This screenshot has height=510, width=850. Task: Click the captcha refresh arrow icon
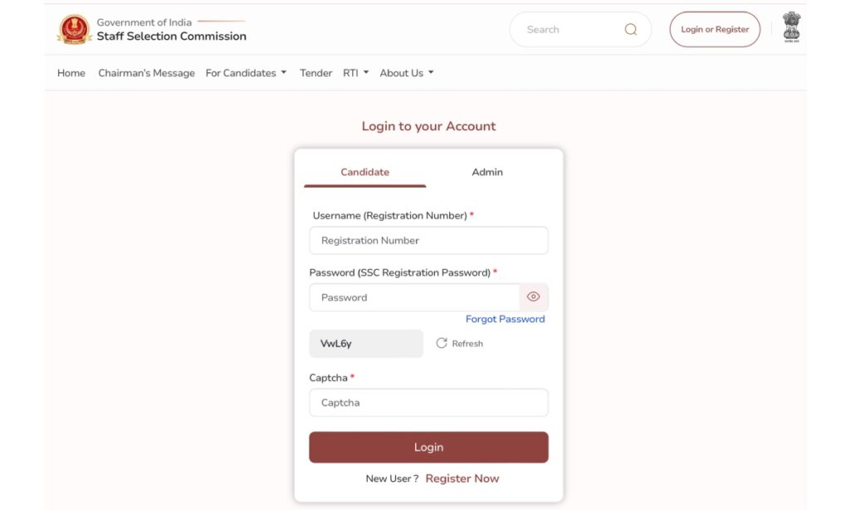(x=442, y=343)
